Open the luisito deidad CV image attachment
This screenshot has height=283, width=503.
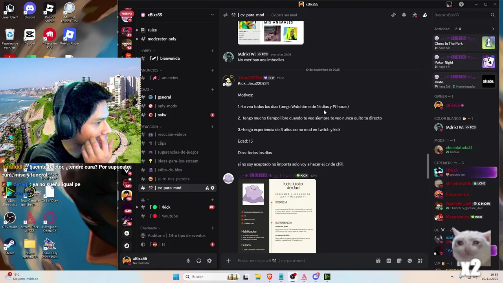(277, 216)
